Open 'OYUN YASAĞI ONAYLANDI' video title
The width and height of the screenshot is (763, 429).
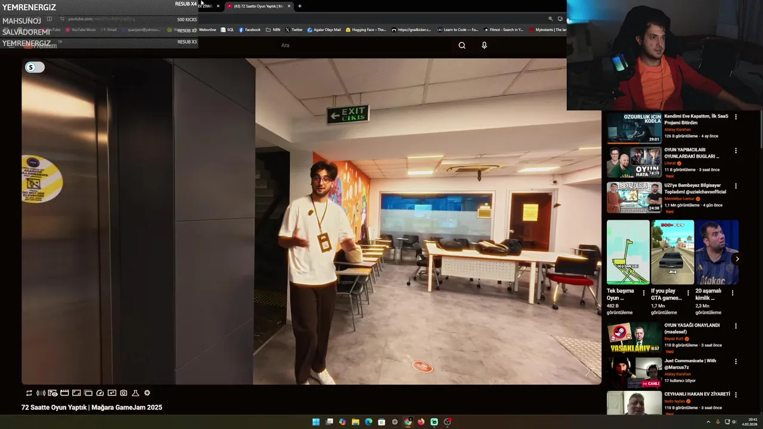(692, 328)
